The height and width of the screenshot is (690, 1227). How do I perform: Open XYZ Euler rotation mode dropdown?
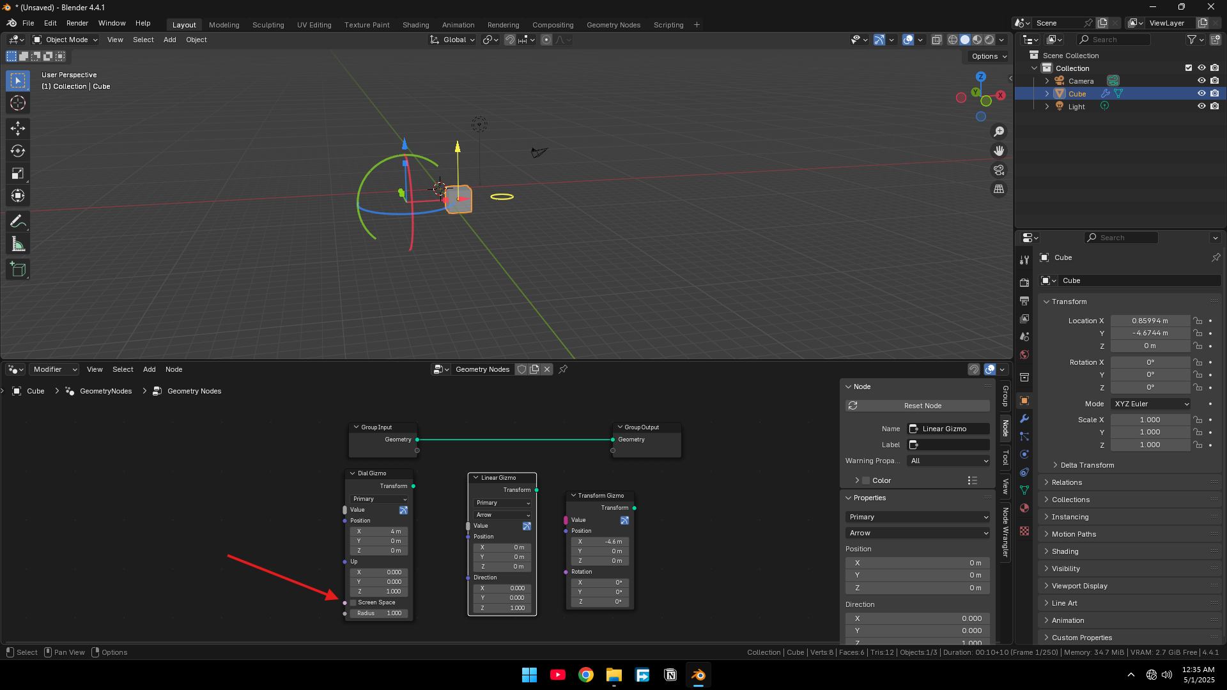point(1151,404)
